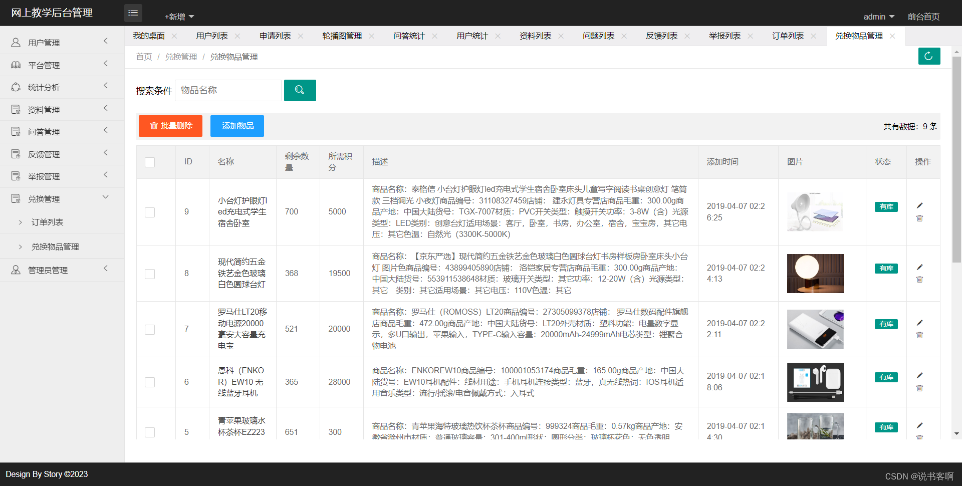Switch to the 资料列表 tab
This screenshot has width=962, height=486.
pyautogui.click(x=535, y=36)
